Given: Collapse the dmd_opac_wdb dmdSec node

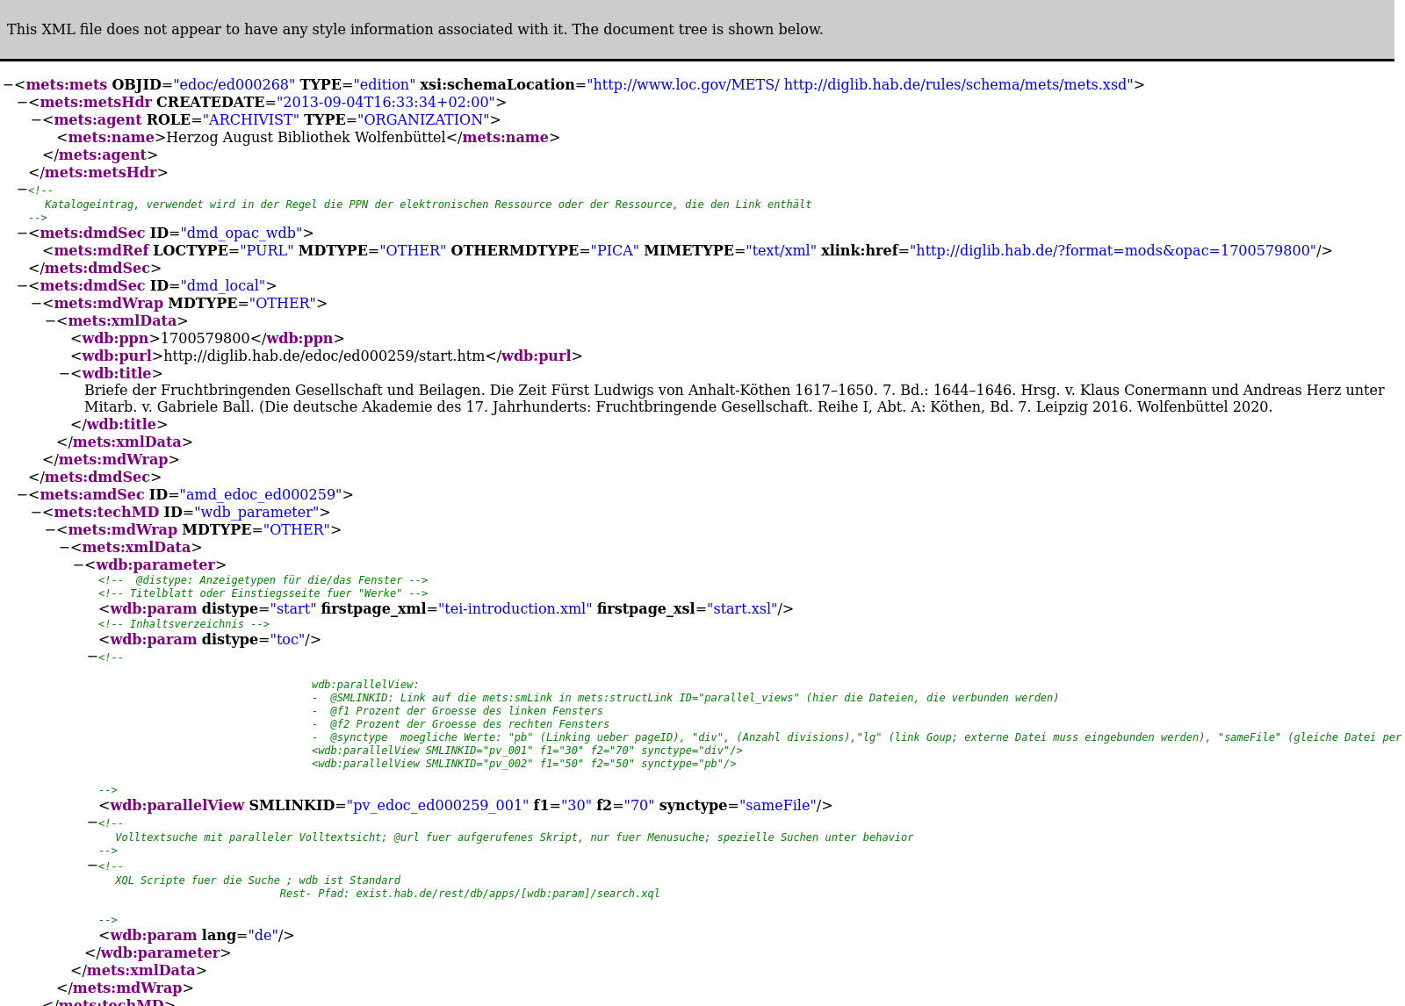Looking at the screenshot, I should coord(22,234).
